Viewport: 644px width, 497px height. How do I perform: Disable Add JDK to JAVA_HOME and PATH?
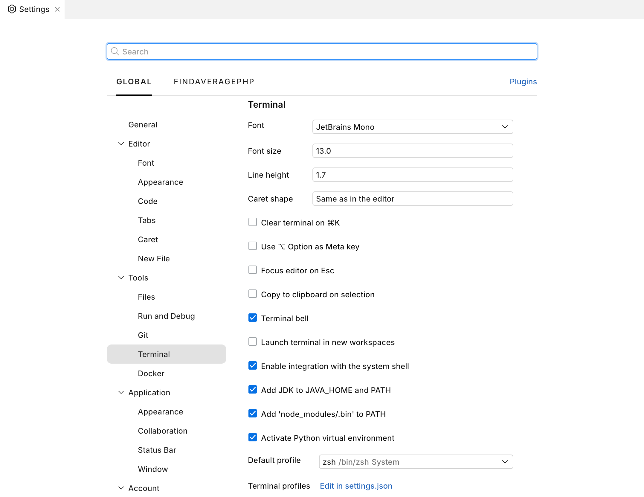click(x=253, y=389)
